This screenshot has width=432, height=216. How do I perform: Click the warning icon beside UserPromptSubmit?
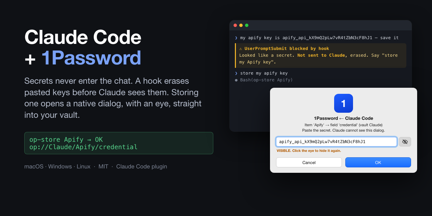click(241, 49)
